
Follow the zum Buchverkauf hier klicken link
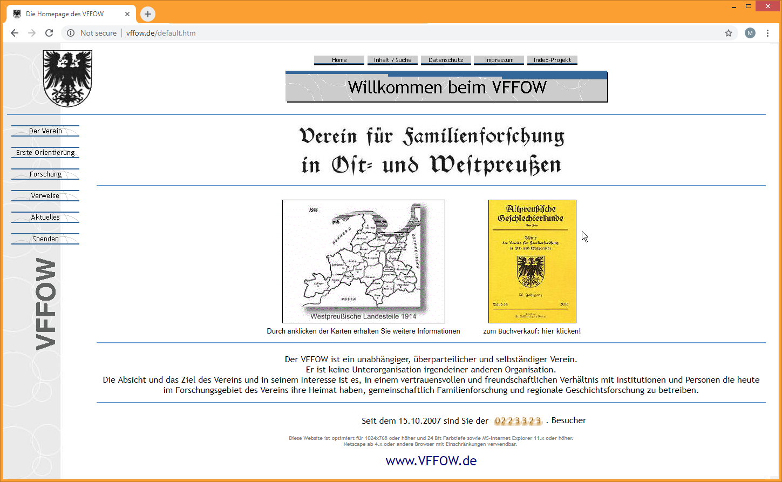[532, 331]
